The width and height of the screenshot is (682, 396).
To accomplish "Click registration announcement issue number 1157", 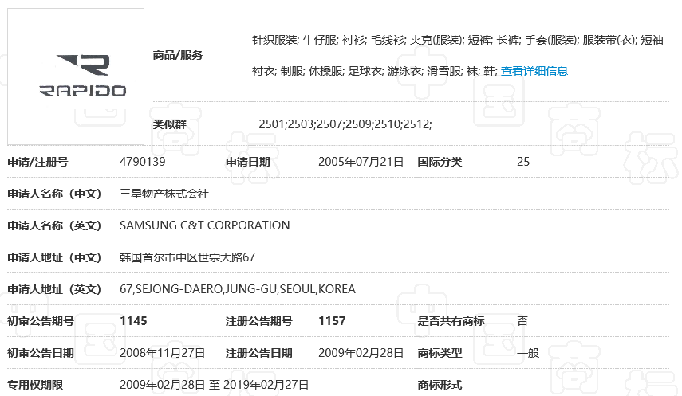I will coord(332,321).
